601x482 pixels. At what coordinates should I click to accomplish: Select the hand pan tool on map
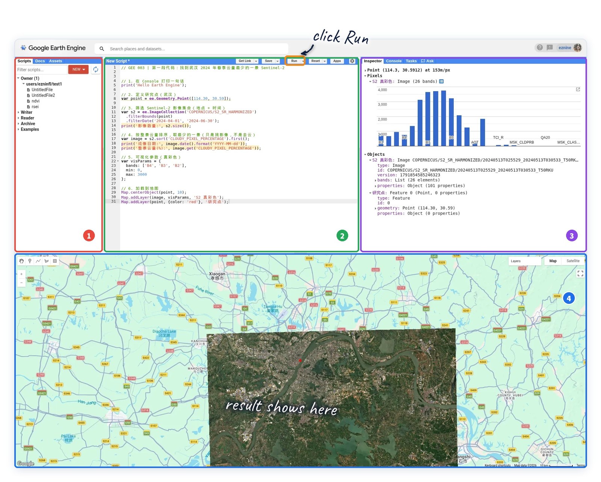click(21, 261)
